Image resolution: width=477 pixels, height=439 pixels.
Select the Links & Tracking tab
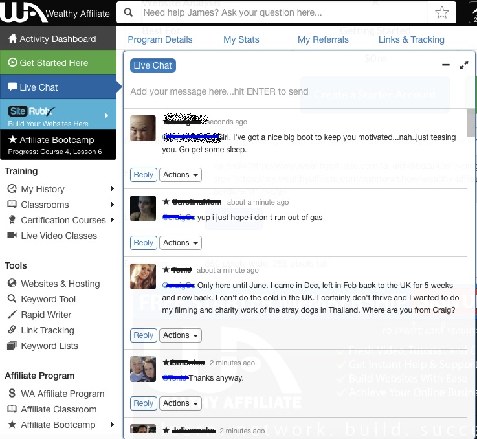[411, 39]
